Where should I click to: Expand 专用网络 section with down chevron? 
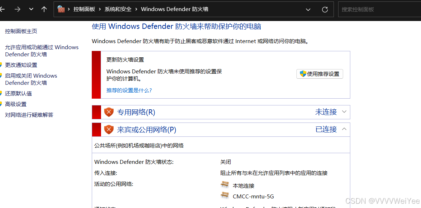pos(344,111)
